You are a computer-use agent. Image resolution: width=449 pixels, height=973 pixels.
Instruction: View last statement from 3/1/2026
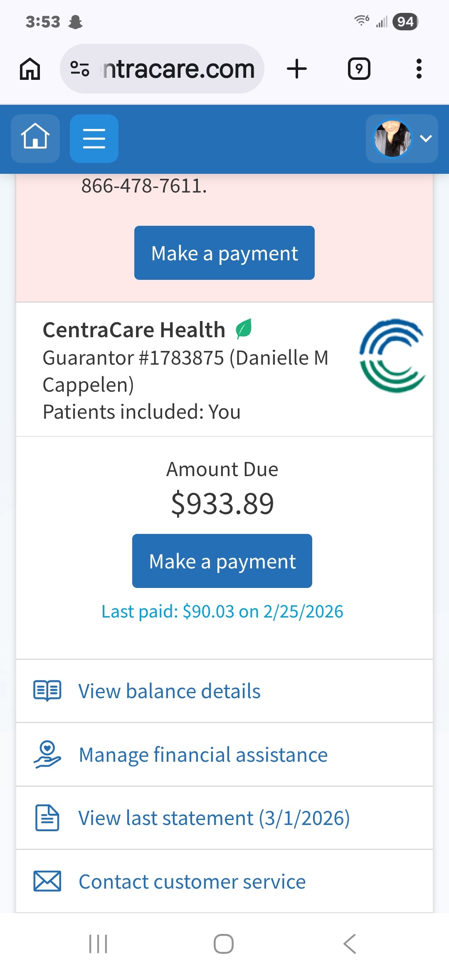pos(214,818)
